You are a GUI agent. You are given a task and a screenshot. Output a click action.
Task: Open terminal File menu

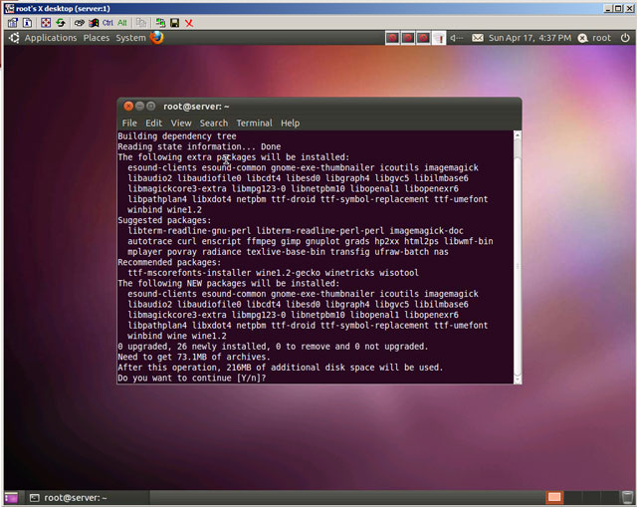click(129, 123)
